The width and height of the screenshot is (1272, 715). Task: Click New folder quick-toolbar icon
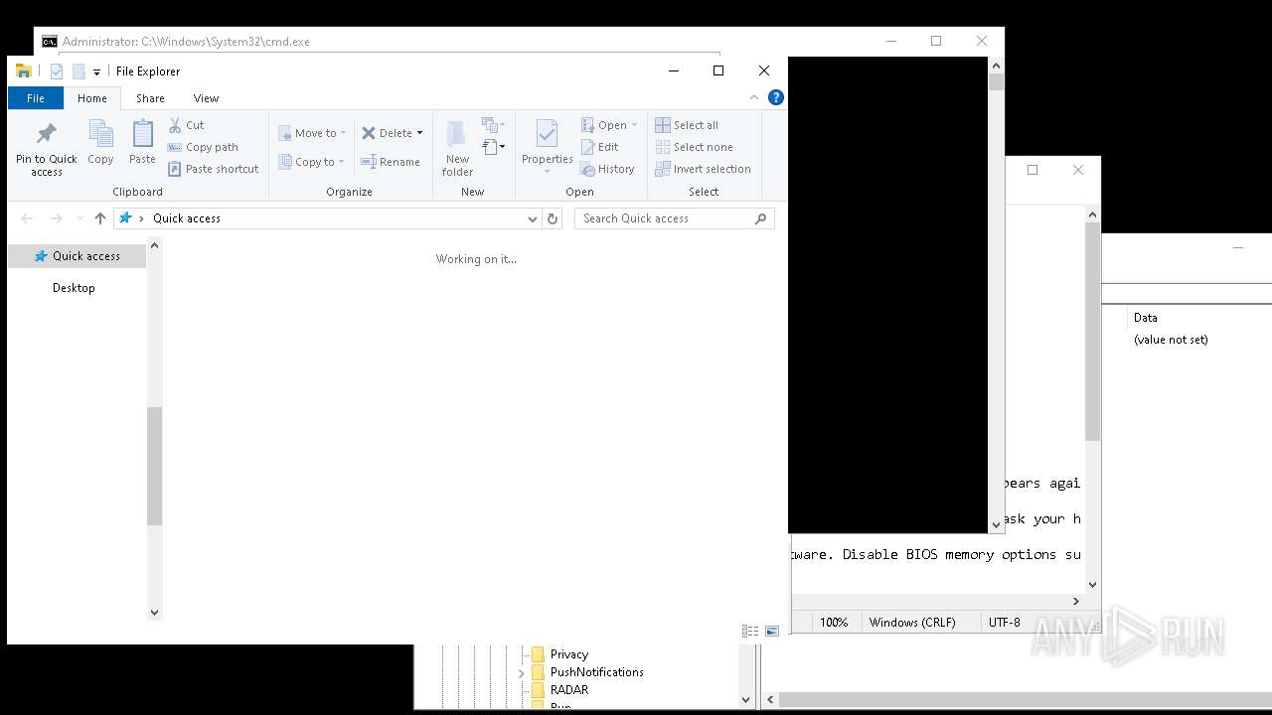pos(79,71)
